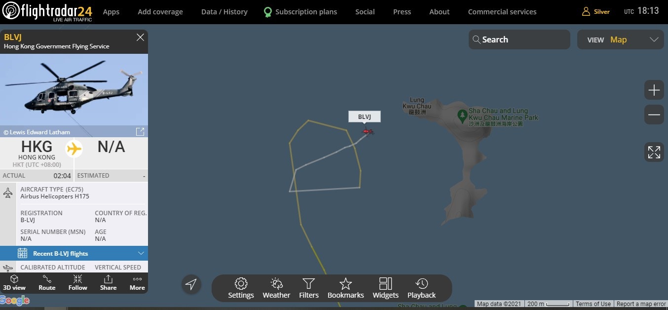The image size is (668, 310).
Task: Open Terms of Use link
Action: coord(593,304)
